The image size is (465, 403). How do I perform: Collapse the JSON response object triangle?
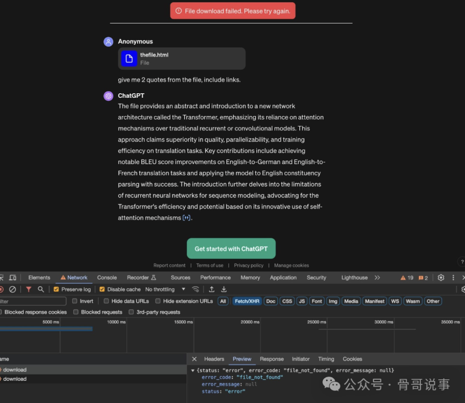tap(193, 371)
